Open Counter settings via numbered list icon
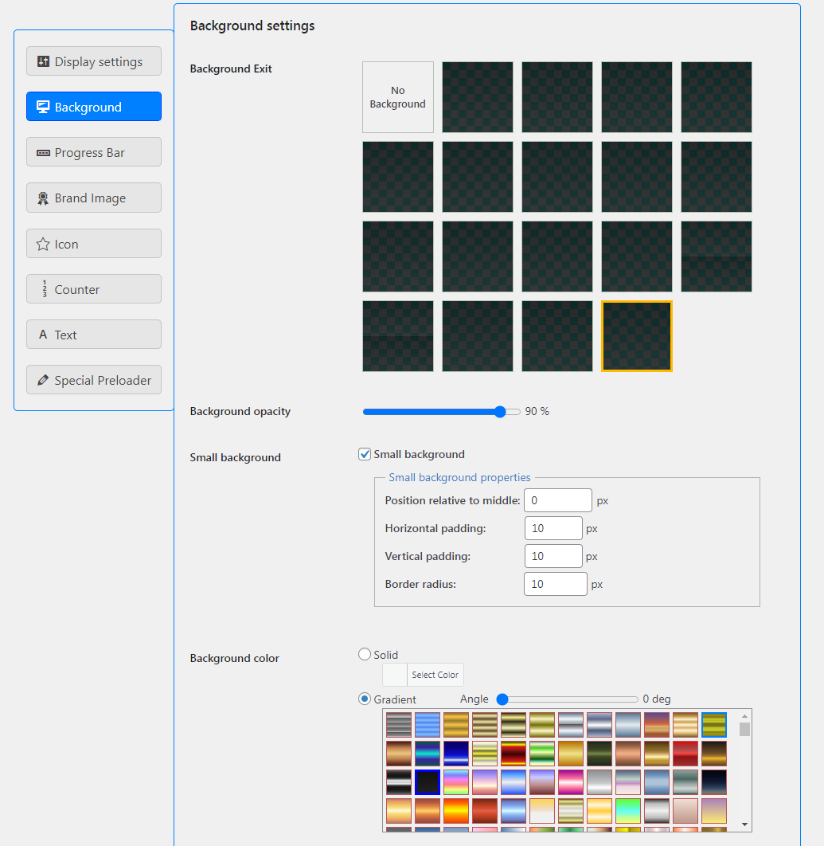 pos(43,288)
